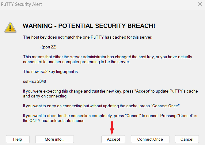205x145 pixels.
Task: Click the yellow warning triangle icon
Action: (10, 28)
